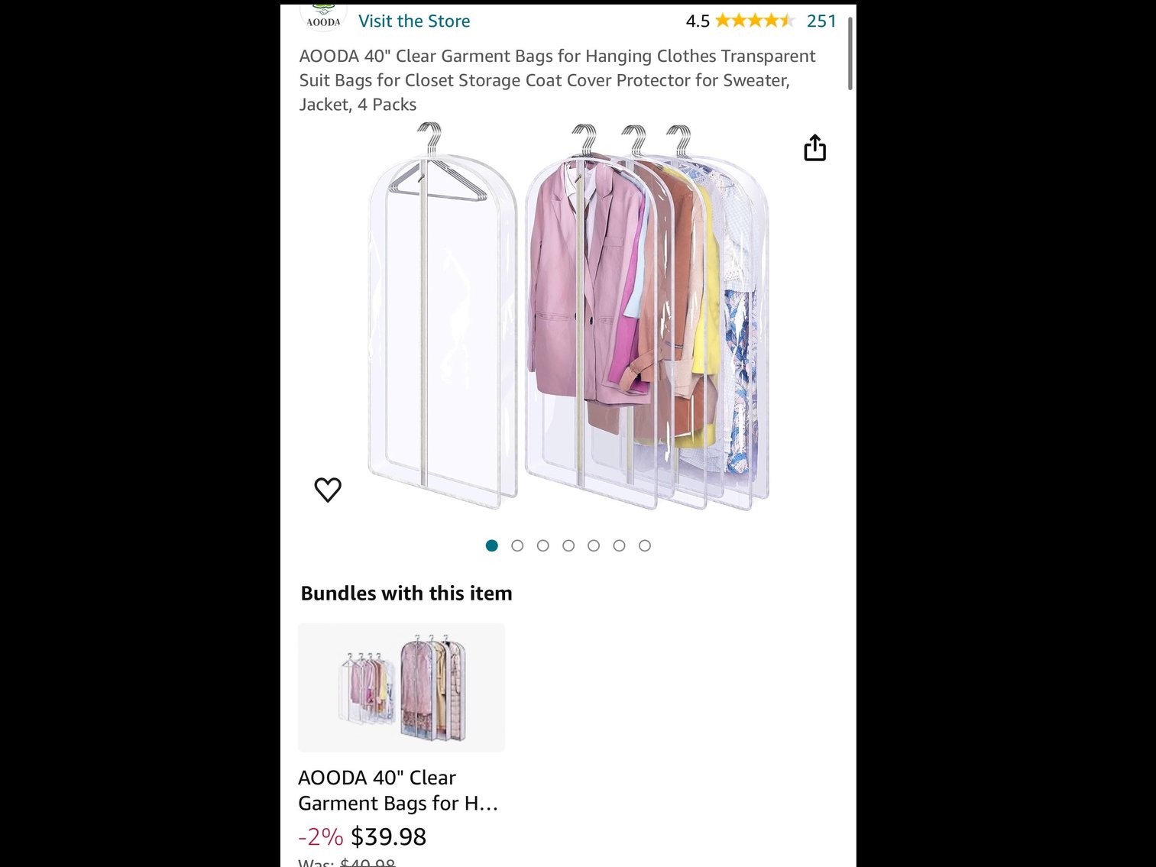Open the AOODA store logo
This screenshot has height=867, width=1156.
(323, 17)
